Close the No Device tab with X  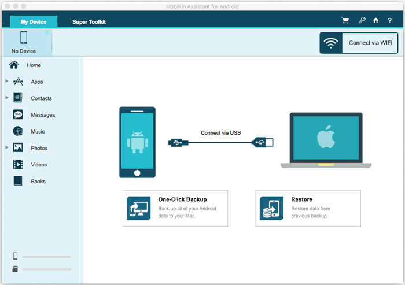point(47,32)
